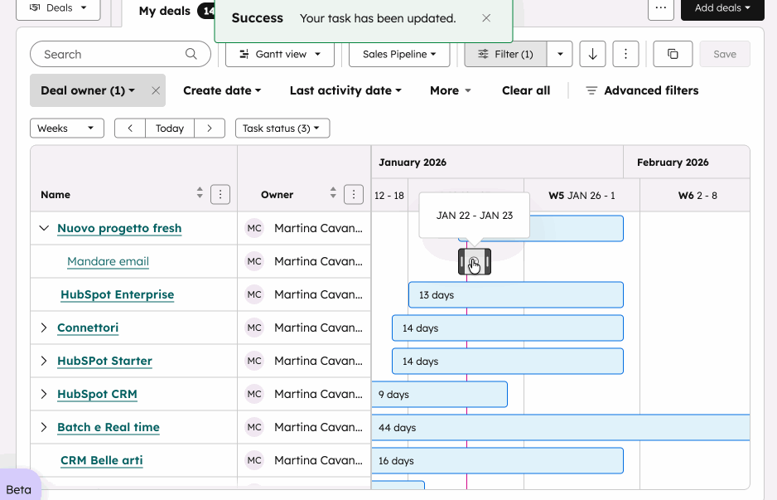Open the three-dot menu beside sort arrow
This screenshot has width=777, height=500.
(x=625, y=54)
